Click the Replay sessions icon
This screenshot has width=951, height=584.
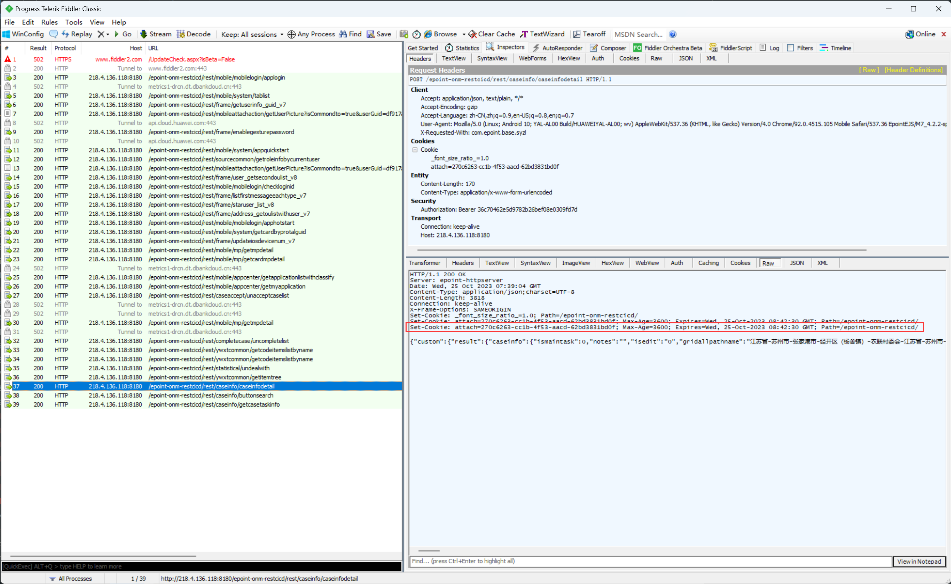(65, 34)
